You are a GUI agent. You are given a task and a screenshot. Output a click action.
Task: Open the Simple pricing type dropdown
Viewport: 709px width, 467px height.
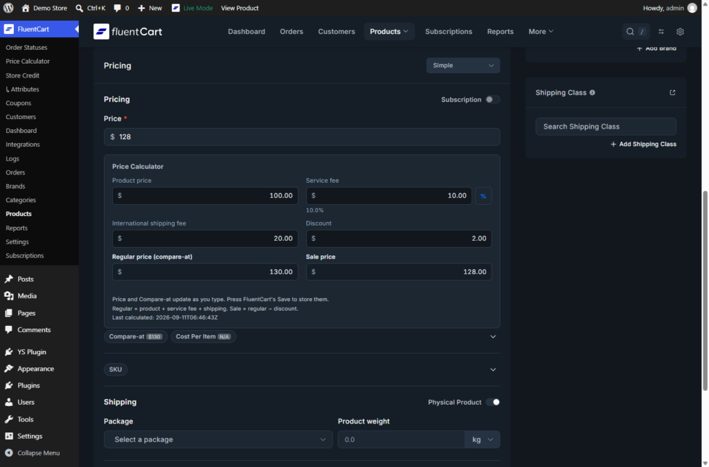pyautogui.click(x=463, y=66)
